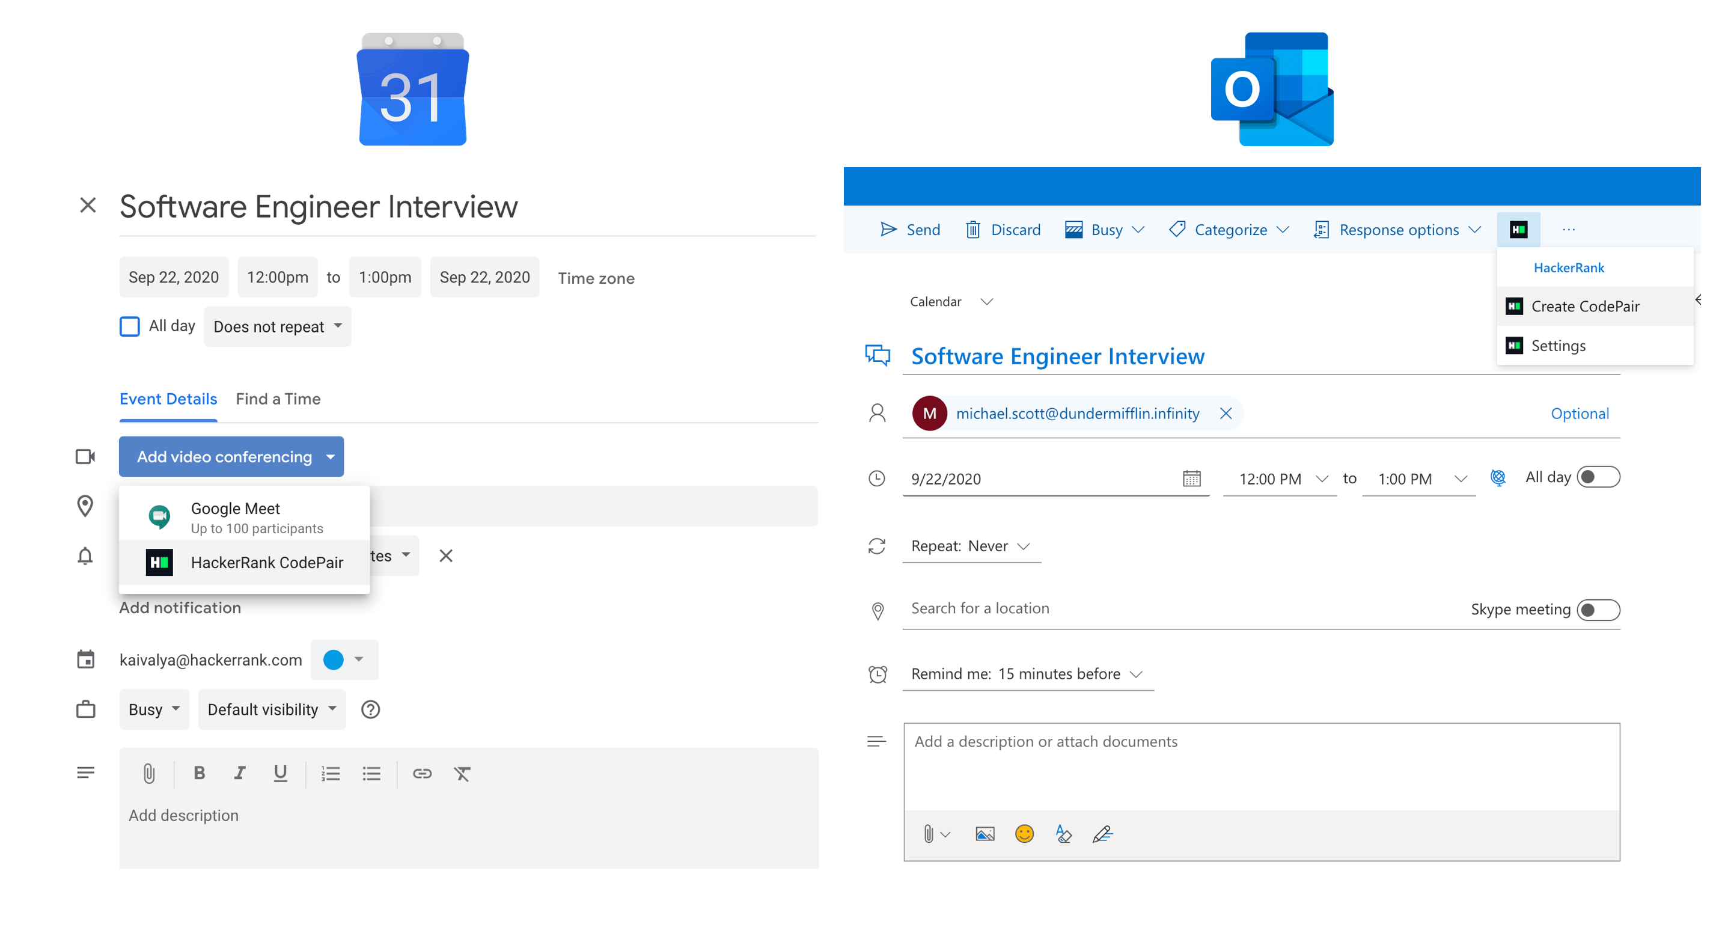This screenshot has width=1731, height=945.
Task: Click the Google 1:00pm end time
Action: tap(385, 277)
